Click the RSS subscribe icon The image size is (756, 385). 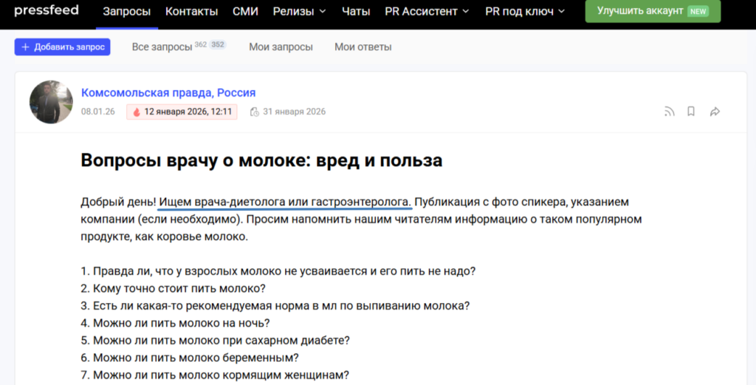tap(669, 112)
